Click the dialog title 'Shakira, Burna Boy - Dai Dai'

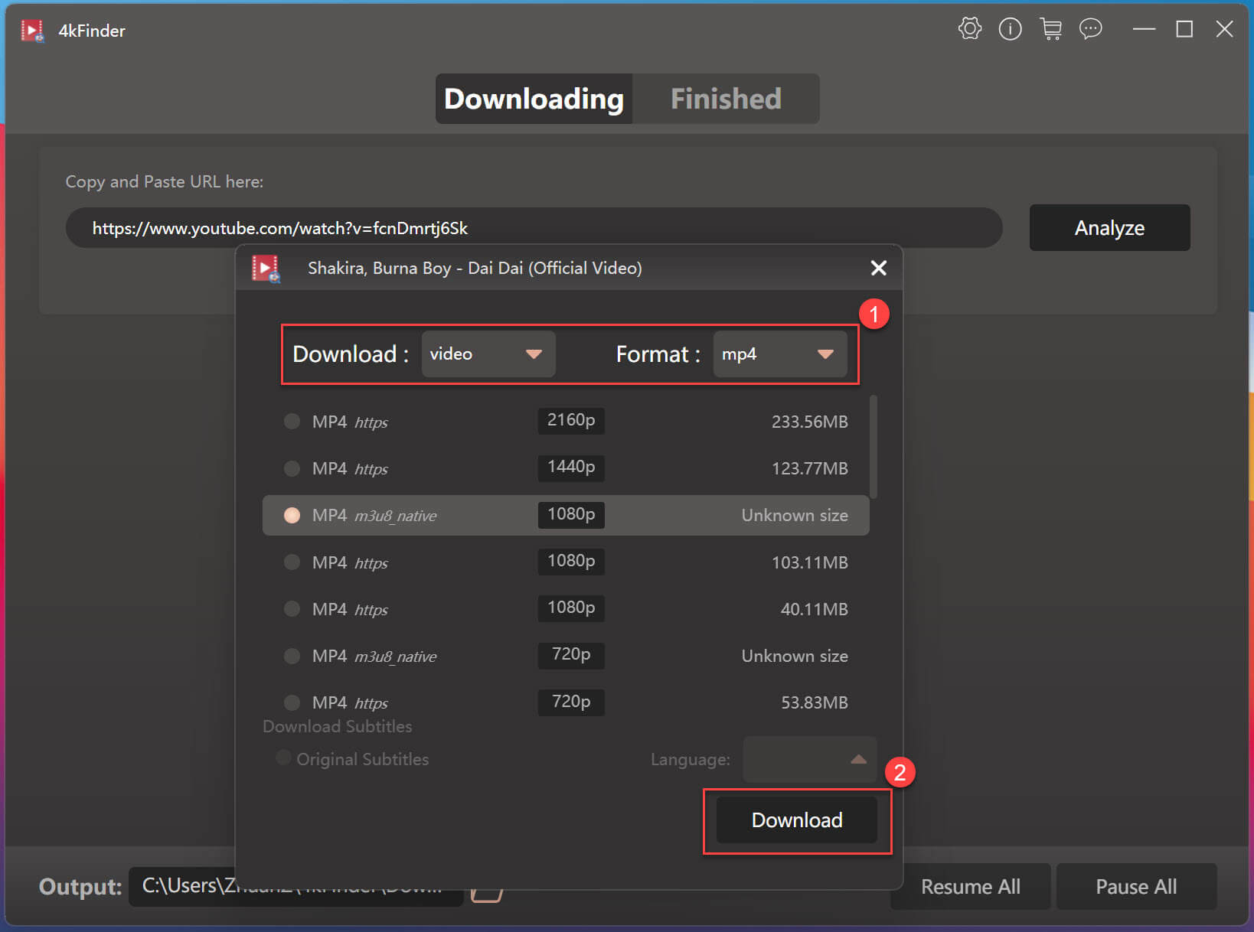click(475, 268)
